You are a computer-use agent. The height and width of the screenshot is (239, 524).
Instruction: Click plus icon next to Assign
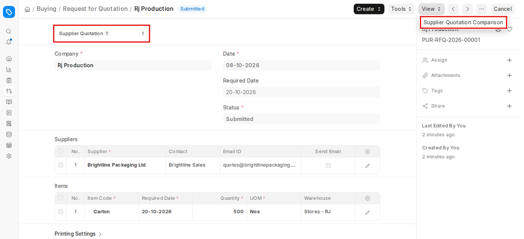pyautogui.click(x=509, y=60)
